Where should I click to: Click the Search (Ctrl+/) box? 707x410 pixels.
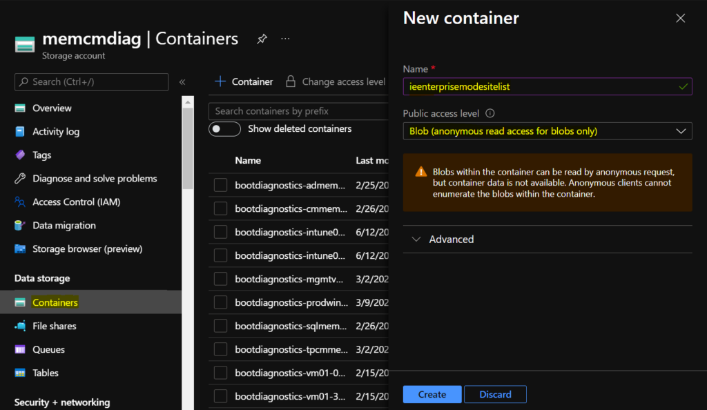92,82
